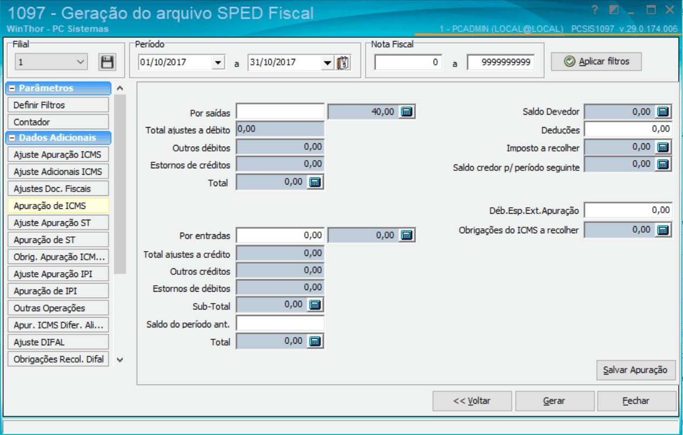Open the calculator beside Por saídas value 40,00
Screen dimensions: 683x435
click(x=406, y=111)
